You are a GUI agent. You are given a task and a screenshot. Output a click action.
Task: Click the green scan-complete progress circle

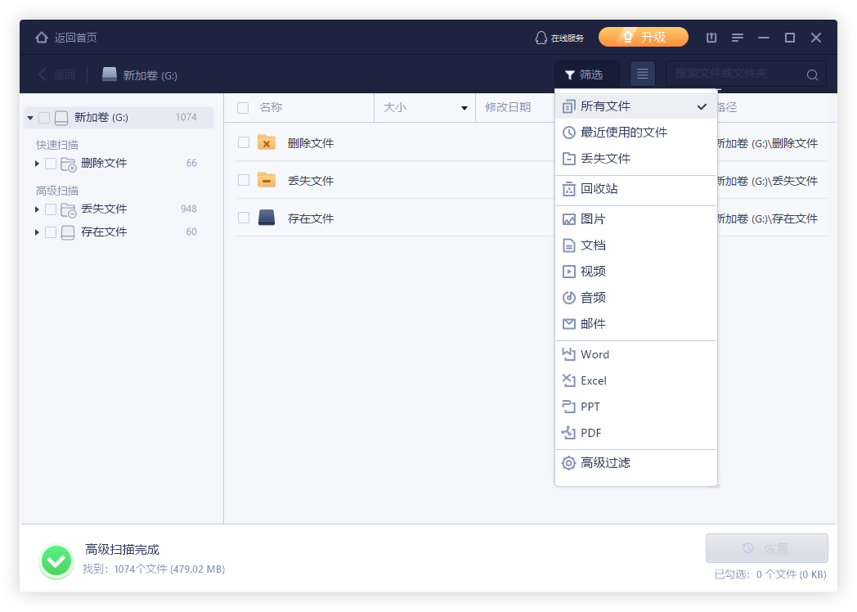(x=56, y=561)
